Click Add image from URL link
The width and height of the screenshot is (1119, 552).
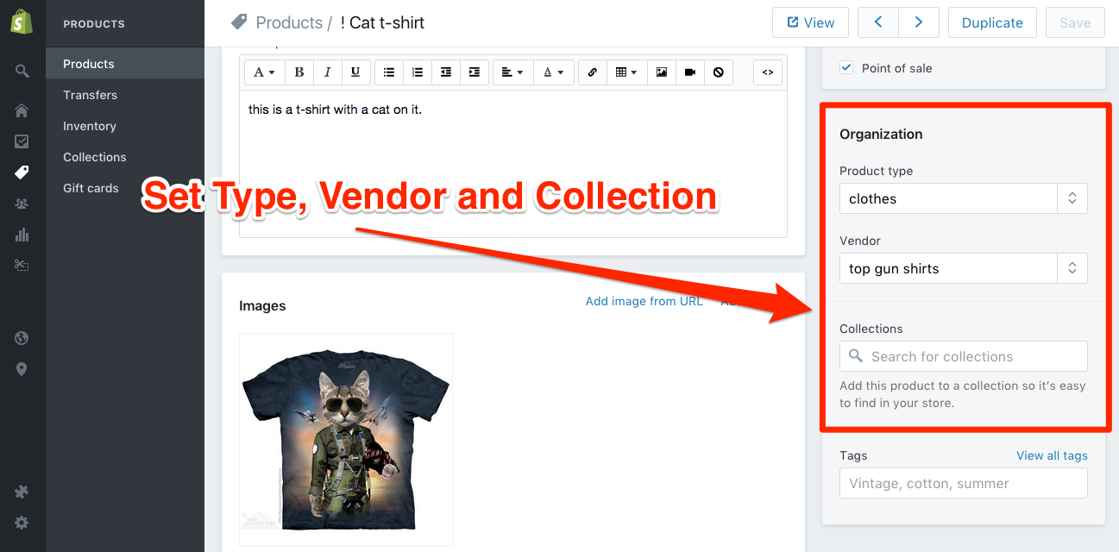(x=644, y=301)
